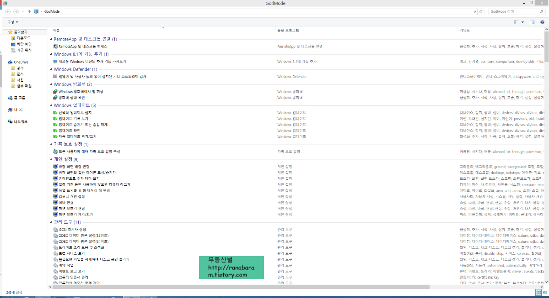Collapse Windows 8.1에 기능 추가 group
This screenshot has width=549, height=298.
pyautogui.click(x=51, y=54)
